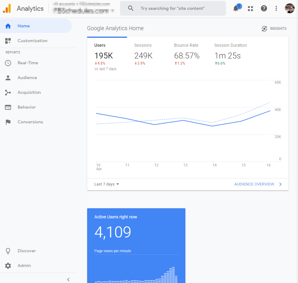Click the search field placeholder text
Screen dimensions: 298x283
pyautogui.click(x=172, y=8)
